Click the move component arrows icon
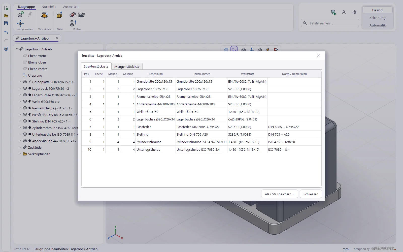This screenshot has height=252, width=403. (x=20, y=23)
